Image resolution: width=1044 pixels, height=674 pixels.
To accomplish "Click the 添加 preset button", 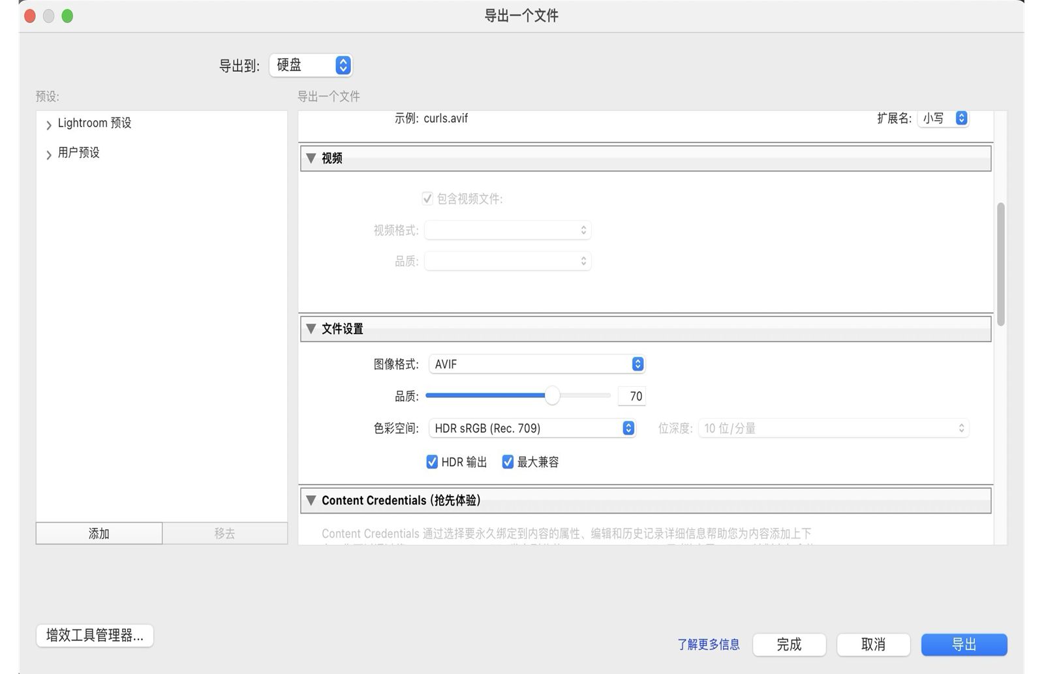I will [x=99, y=534].
